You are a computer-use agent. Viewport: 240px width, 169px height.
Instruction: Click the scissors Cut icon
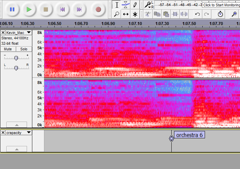coord(148,14)
